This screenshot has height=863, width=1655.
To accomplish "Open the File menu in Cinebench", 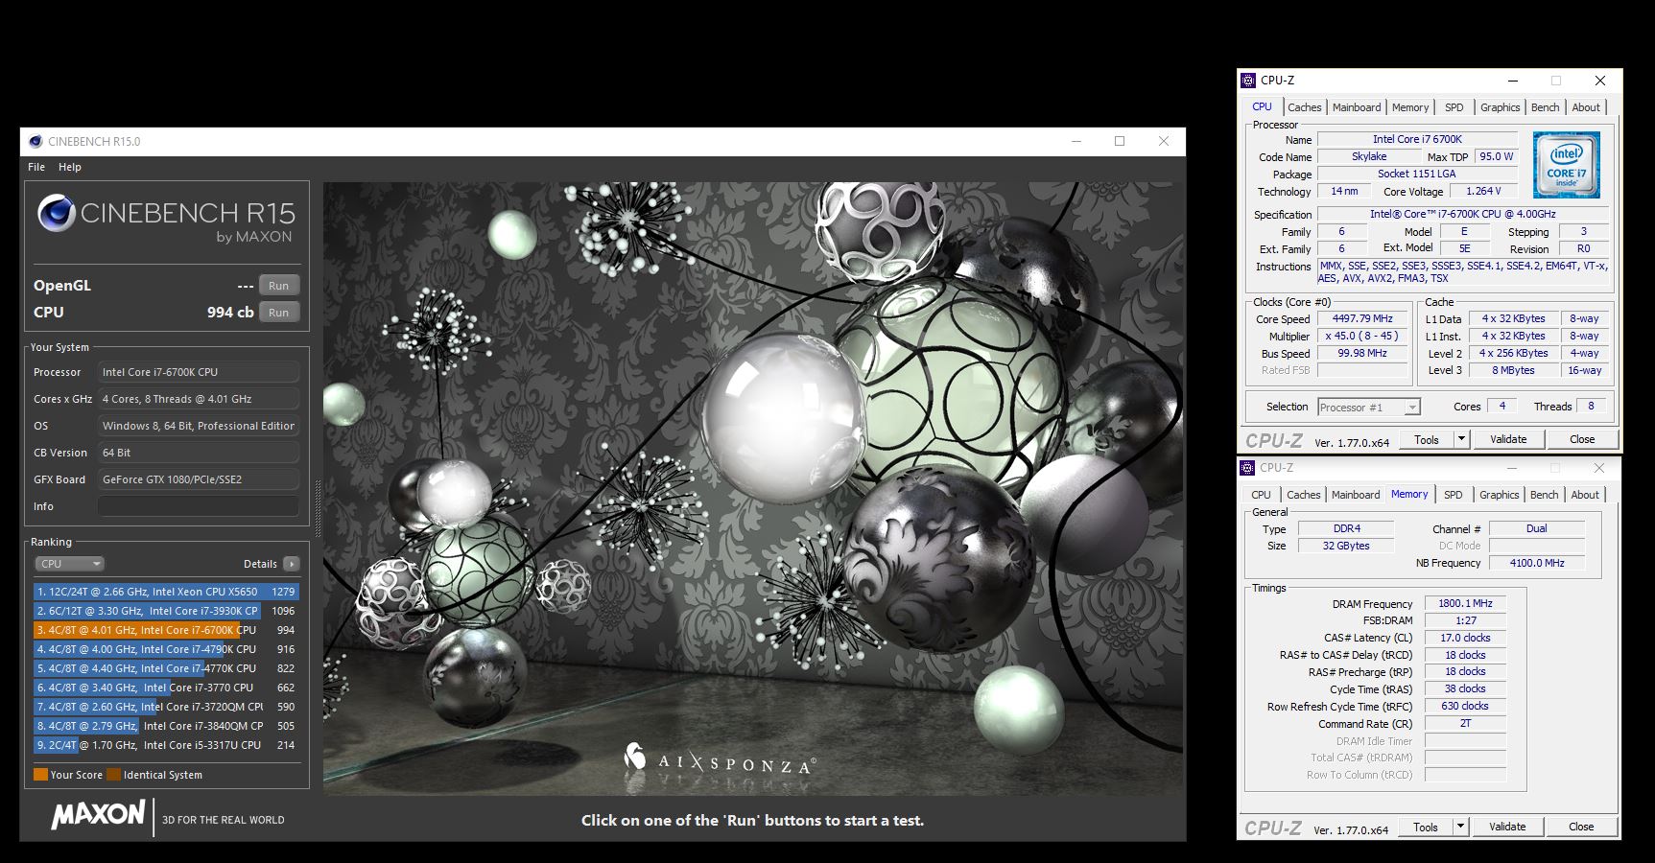I will (x=36, y=167).
